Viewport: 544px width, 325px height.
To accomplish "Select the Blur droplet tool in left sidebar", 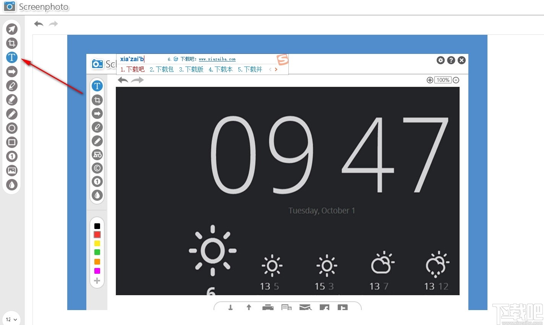I will (x=12, y=185).
